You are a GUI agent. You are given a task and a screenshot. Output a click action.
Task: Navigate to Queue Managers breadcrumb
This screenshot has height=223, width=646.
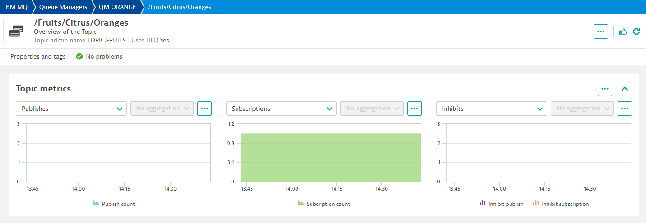click(63, 7)
